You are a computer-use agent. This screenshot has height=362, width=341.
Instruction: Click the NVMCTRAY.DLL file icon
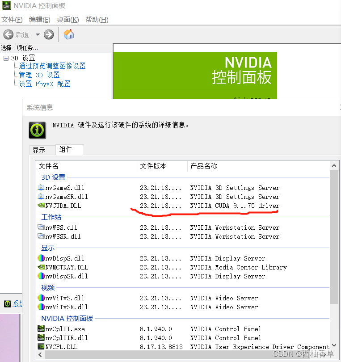coord(41,267)
